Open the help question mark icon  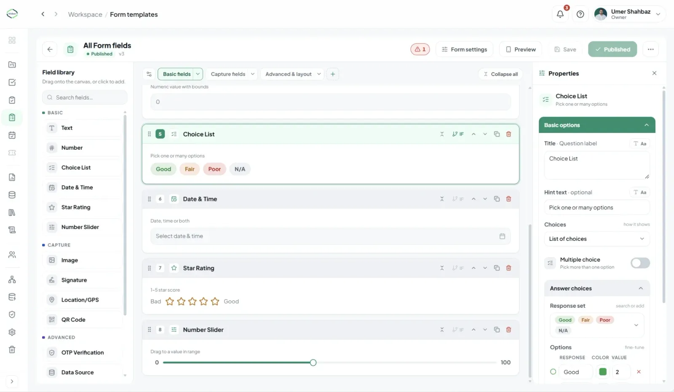pyautogui.click(x=580, y=14)
